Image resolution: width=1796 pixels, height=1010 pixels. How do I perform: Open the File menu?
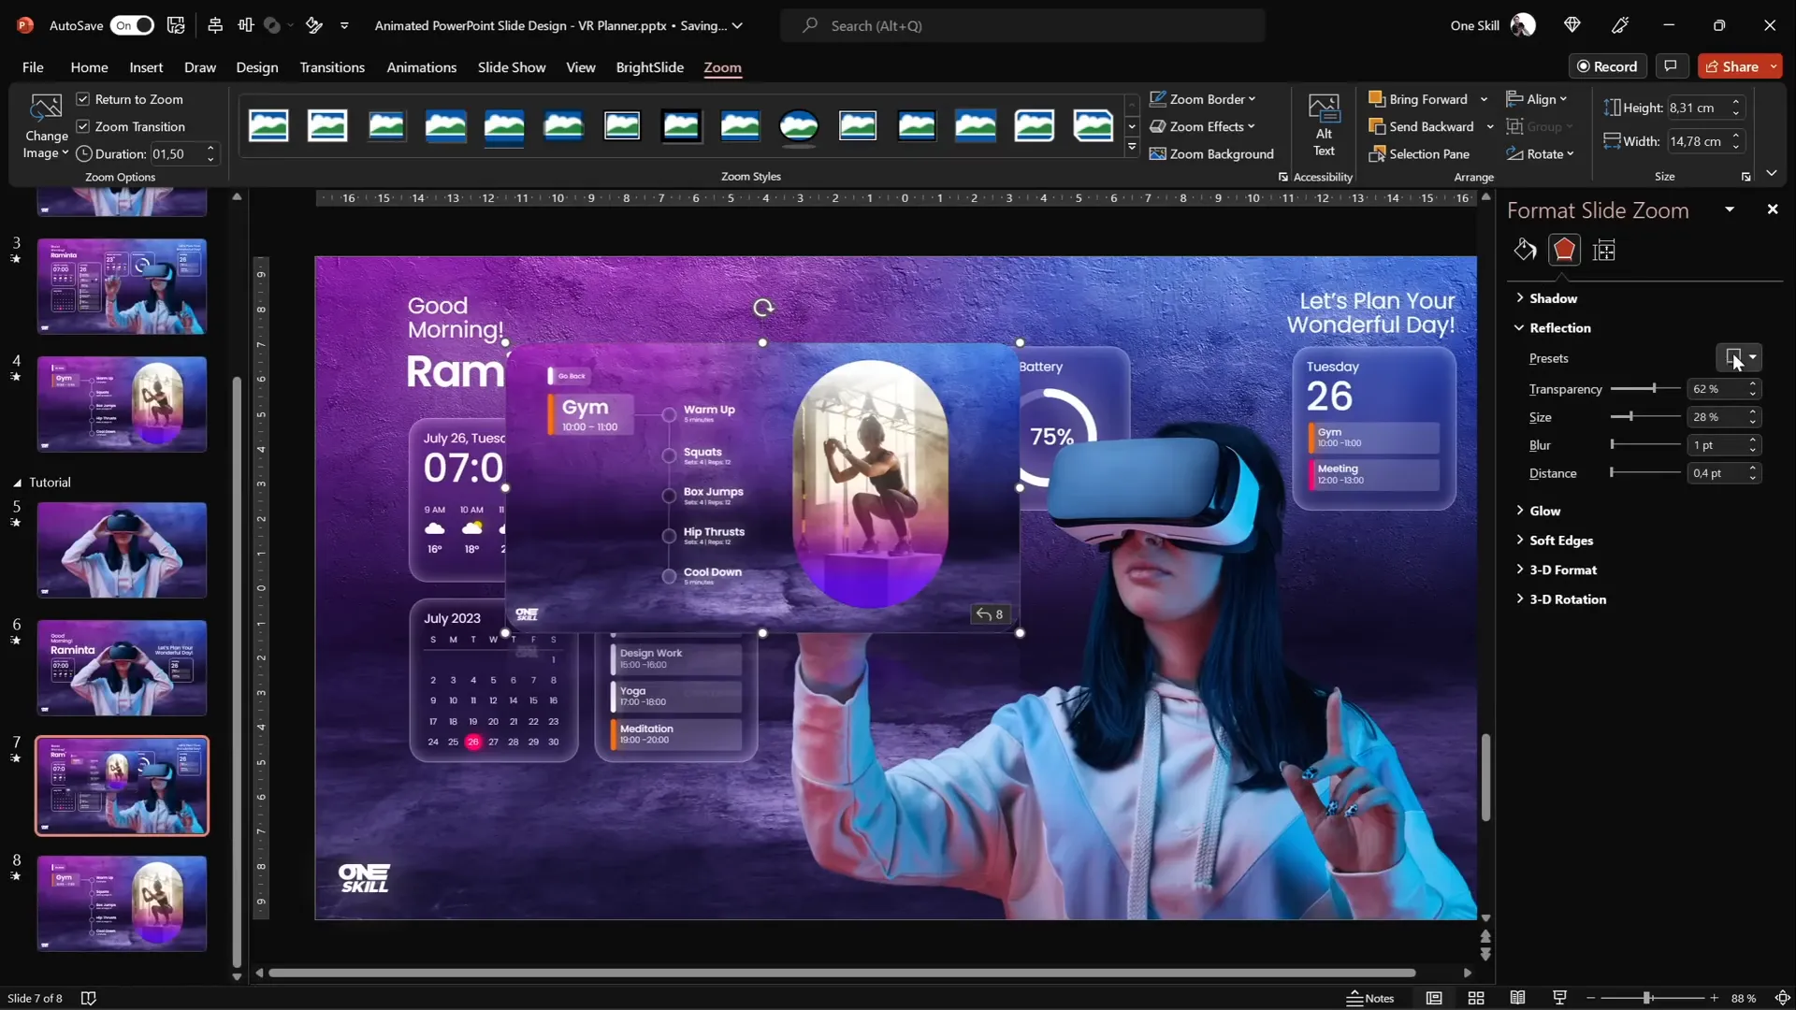(x=33, y=67)
